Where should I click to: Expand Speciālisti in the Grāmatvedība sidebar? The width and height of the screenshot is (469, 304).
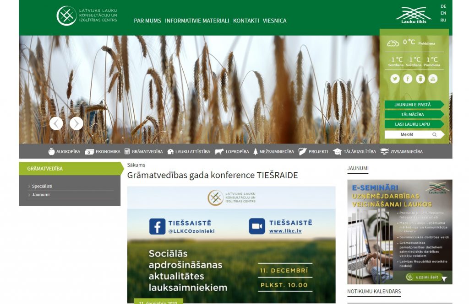pyautogui.click(x=42, y=187)
